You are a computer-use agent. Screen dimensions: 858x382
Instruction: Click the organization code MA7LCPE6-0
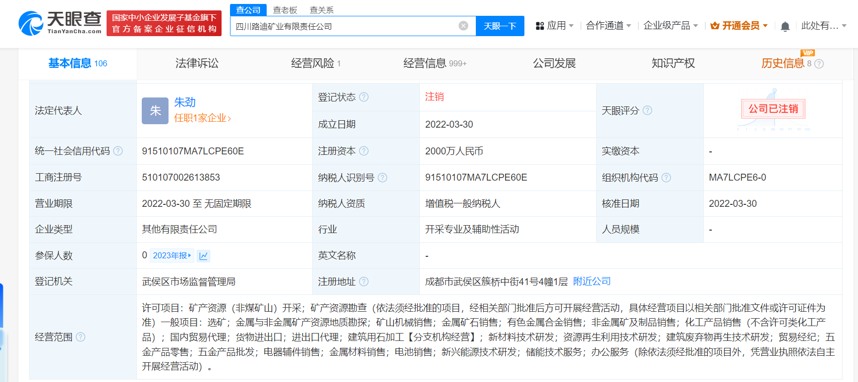738,177
